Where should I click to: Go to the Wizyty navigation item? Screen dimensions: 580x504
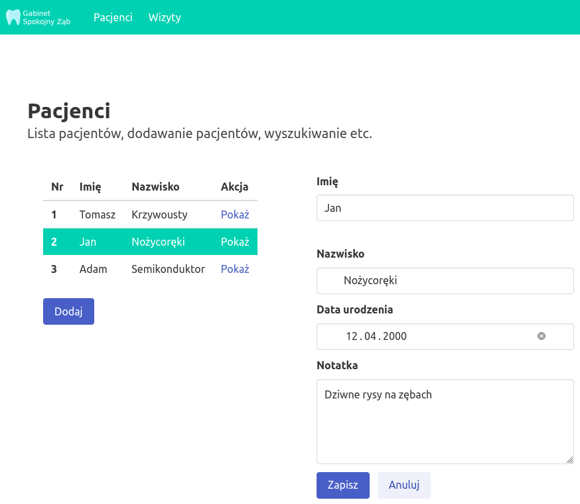pyautogui.click(x=165, y=17)
